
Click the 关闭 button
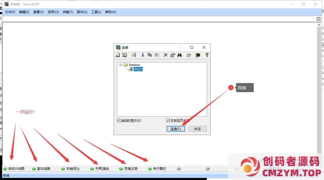click(197, 129)
